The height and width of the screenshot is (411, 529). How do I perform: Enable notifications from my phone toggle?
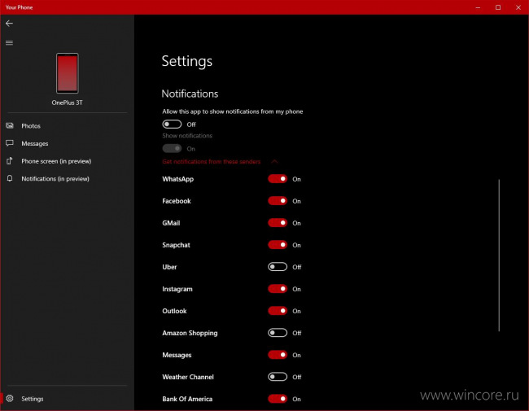pos(172,125)
